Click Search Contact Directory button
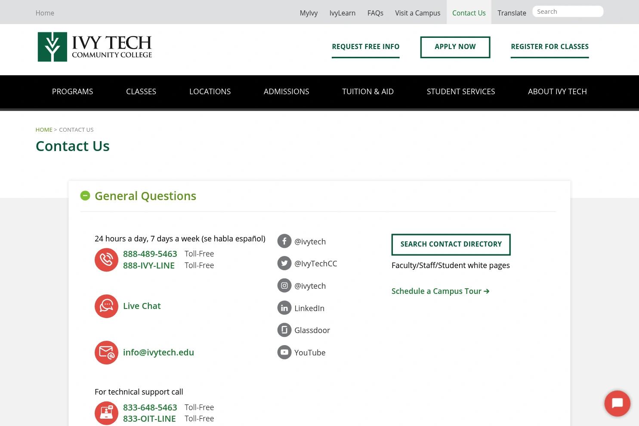Image resolution: width=639 pixels, height=426 pixels. tap(451, 244)
